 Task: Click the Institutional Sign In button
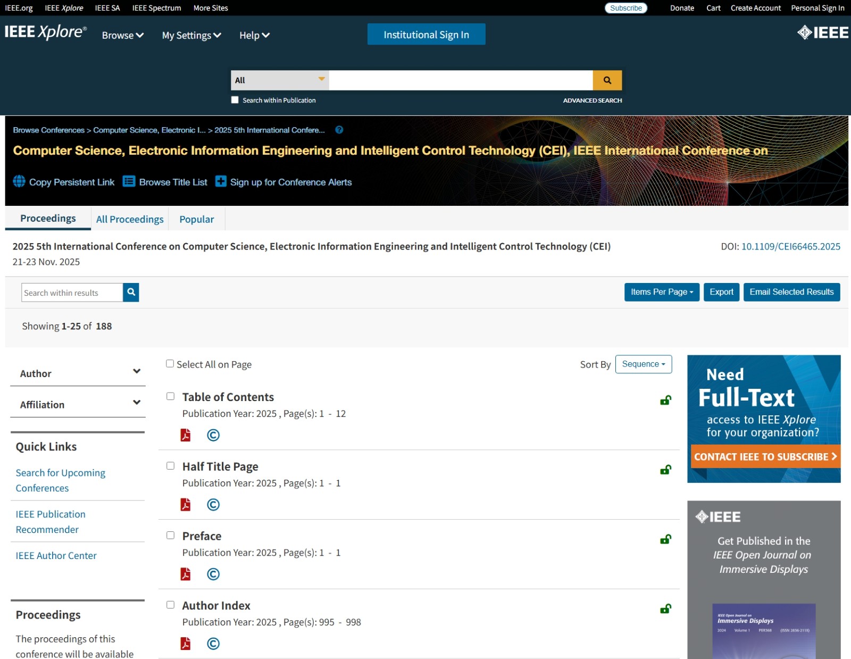point(426,35)
